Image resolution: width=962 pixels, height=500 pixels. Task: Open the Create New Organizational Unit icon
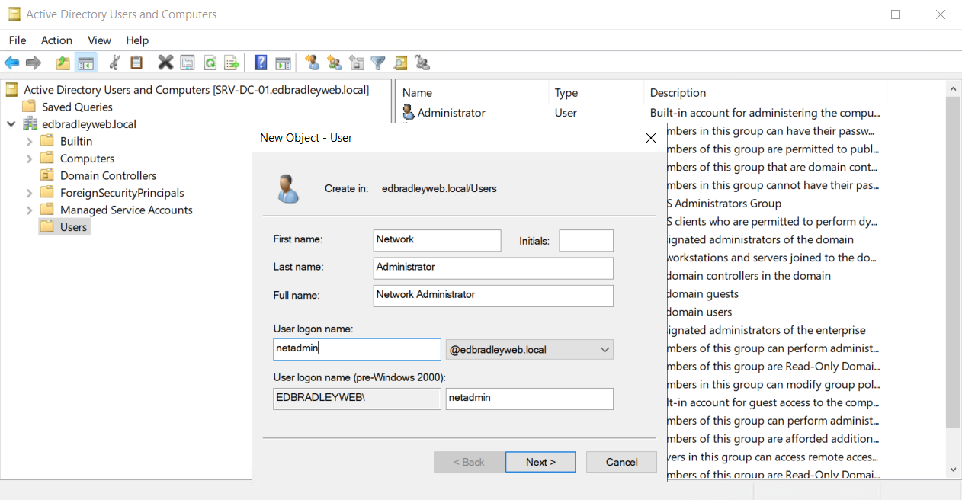356,62
